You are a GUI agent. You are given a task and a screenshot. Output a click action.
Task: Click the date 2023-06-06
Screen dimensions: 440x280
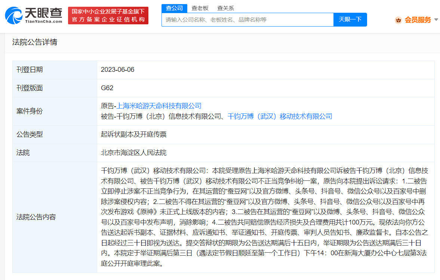(x=118, y=70)
